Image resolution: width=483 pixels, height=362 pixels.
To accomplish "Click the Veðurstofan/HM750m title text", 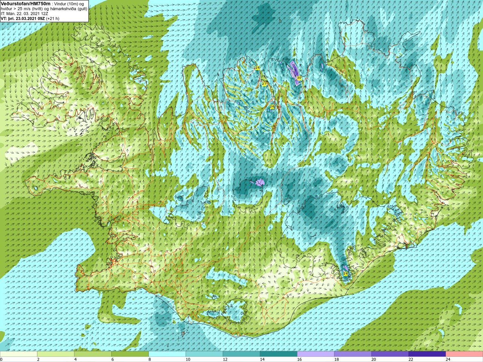I will 26,3.
